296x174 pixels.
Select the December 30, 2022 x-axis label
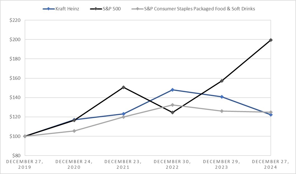click(x=172, y=164)
